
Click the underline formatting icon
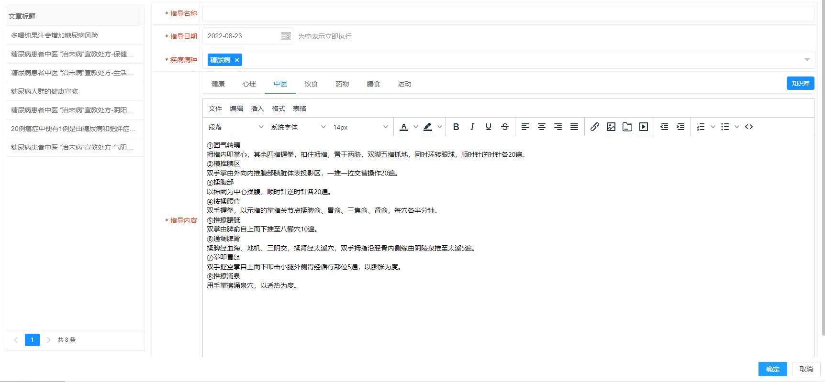tap(488, 127)
